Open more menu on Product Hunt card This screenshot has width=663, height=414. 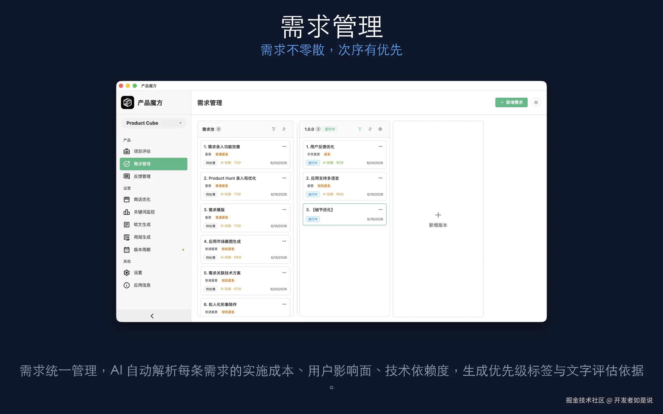pos(284,178)
